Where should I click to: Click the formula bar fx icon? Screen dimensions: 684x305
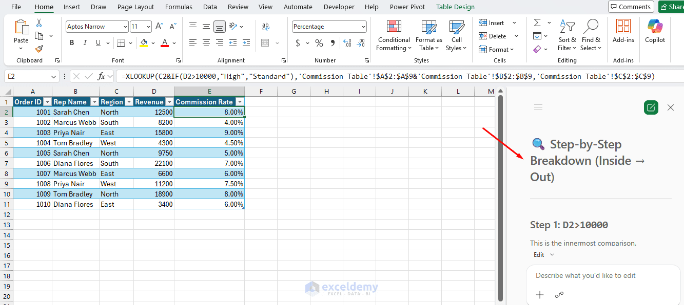click(x=102, y=76)
